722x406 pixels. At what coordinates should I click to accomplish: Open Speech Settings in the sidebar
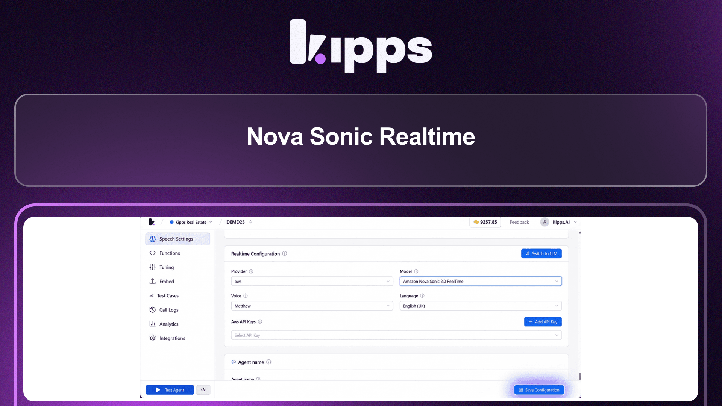(177, 239)
